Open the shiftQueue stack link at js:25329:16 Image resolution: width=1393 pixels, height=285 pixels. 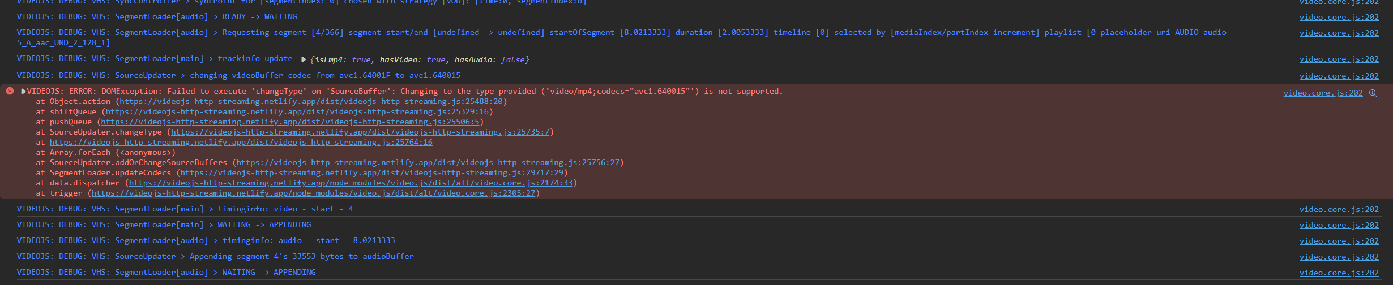click(297, 112)
